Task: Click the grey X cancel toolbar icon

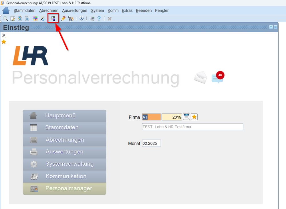Action: tap(110, 19)
